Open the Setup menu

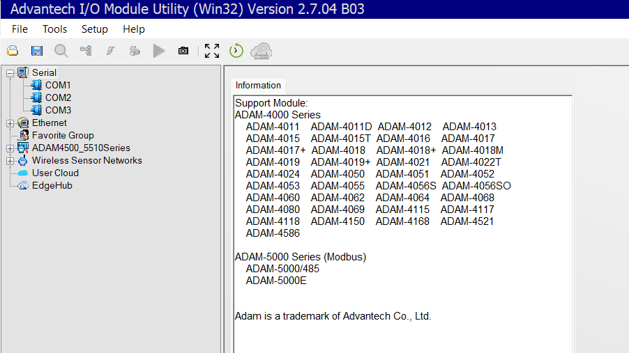[x=94, y=29]
